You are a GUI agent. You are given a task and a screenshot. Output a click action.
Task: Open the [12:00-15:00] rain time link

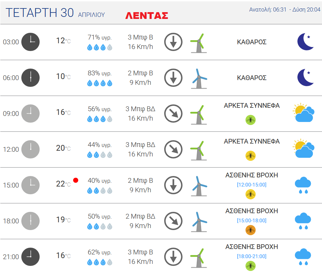coord(252,185)
